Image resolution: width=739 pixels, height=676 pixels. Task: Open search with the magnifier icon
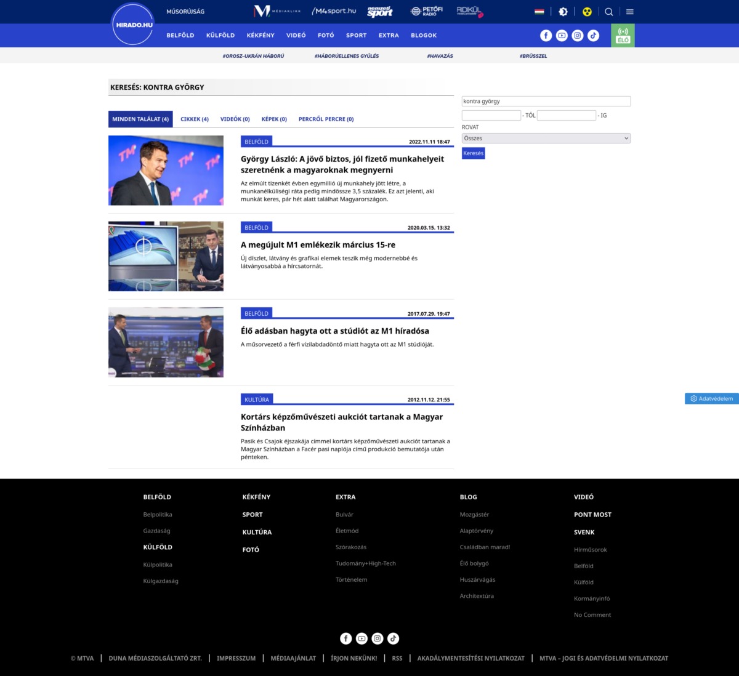click(608, 12)
